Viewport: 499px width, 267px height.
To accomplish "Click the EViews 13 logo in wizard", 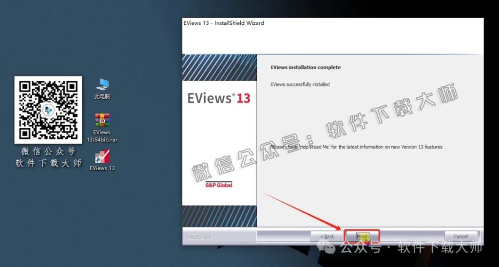I will [219, 98].
